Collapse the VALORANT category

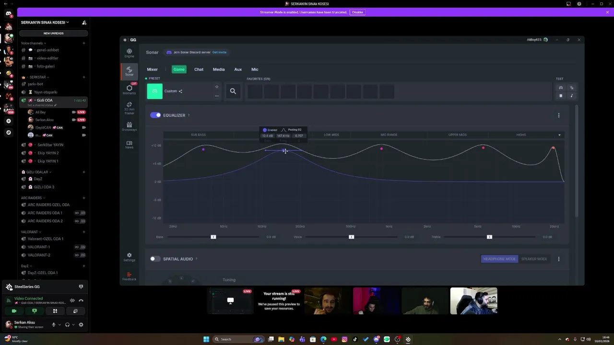coord(30,232)
